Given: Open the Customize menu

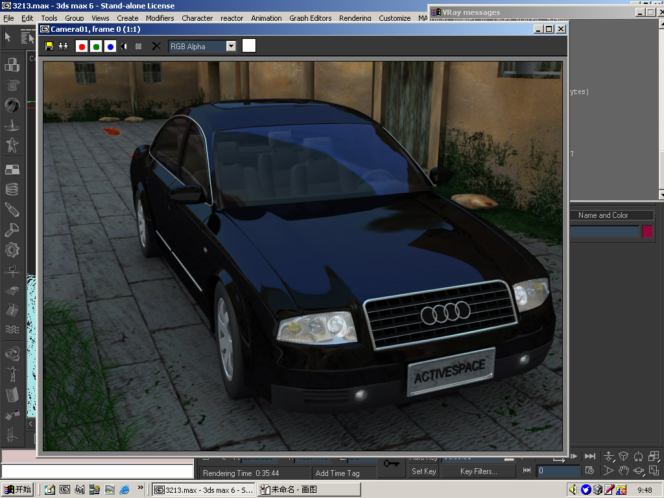Looking at the screenshot, I should coord(394,18).
